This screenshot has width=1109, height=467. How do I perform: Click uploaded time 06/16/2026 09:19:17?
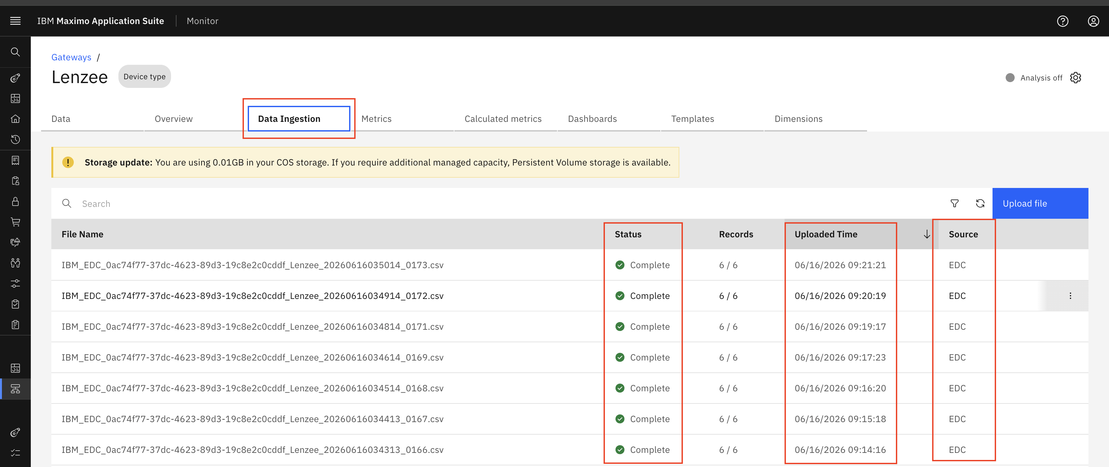[840, 326]
